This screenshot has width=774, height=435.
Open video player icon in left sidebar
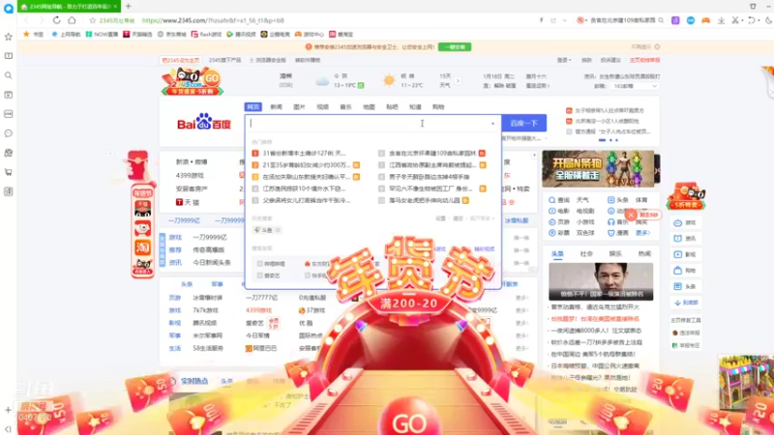coord(9,95)
